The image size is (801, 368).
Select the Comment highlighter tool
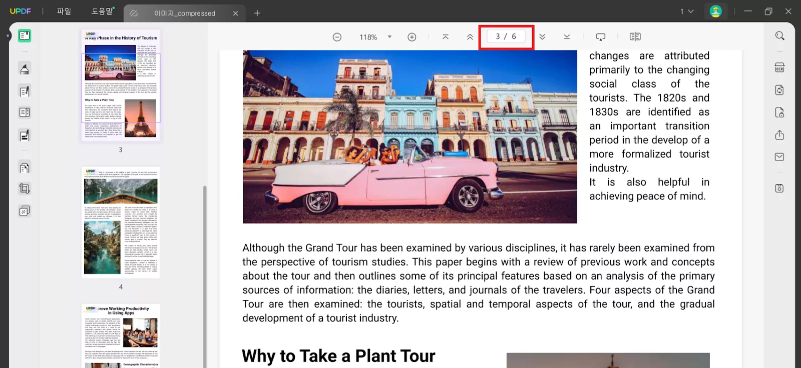point(25,68)
